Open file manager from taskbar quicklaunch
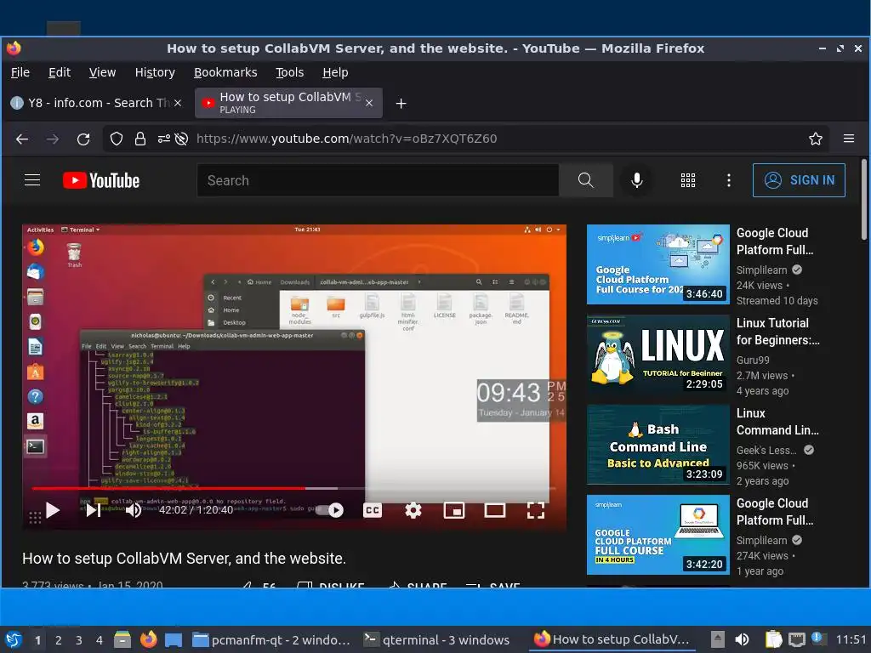The width and height of the screenshot is (871, 653). pyautogui.click(x=122, y=639)
